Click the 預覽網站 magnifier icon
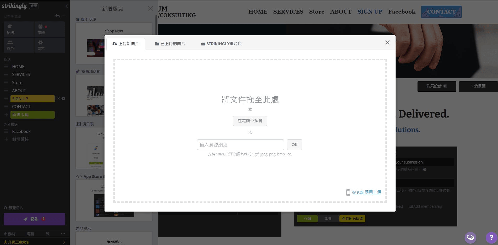Screen dimensions: 498x245 tap(5, 208)
